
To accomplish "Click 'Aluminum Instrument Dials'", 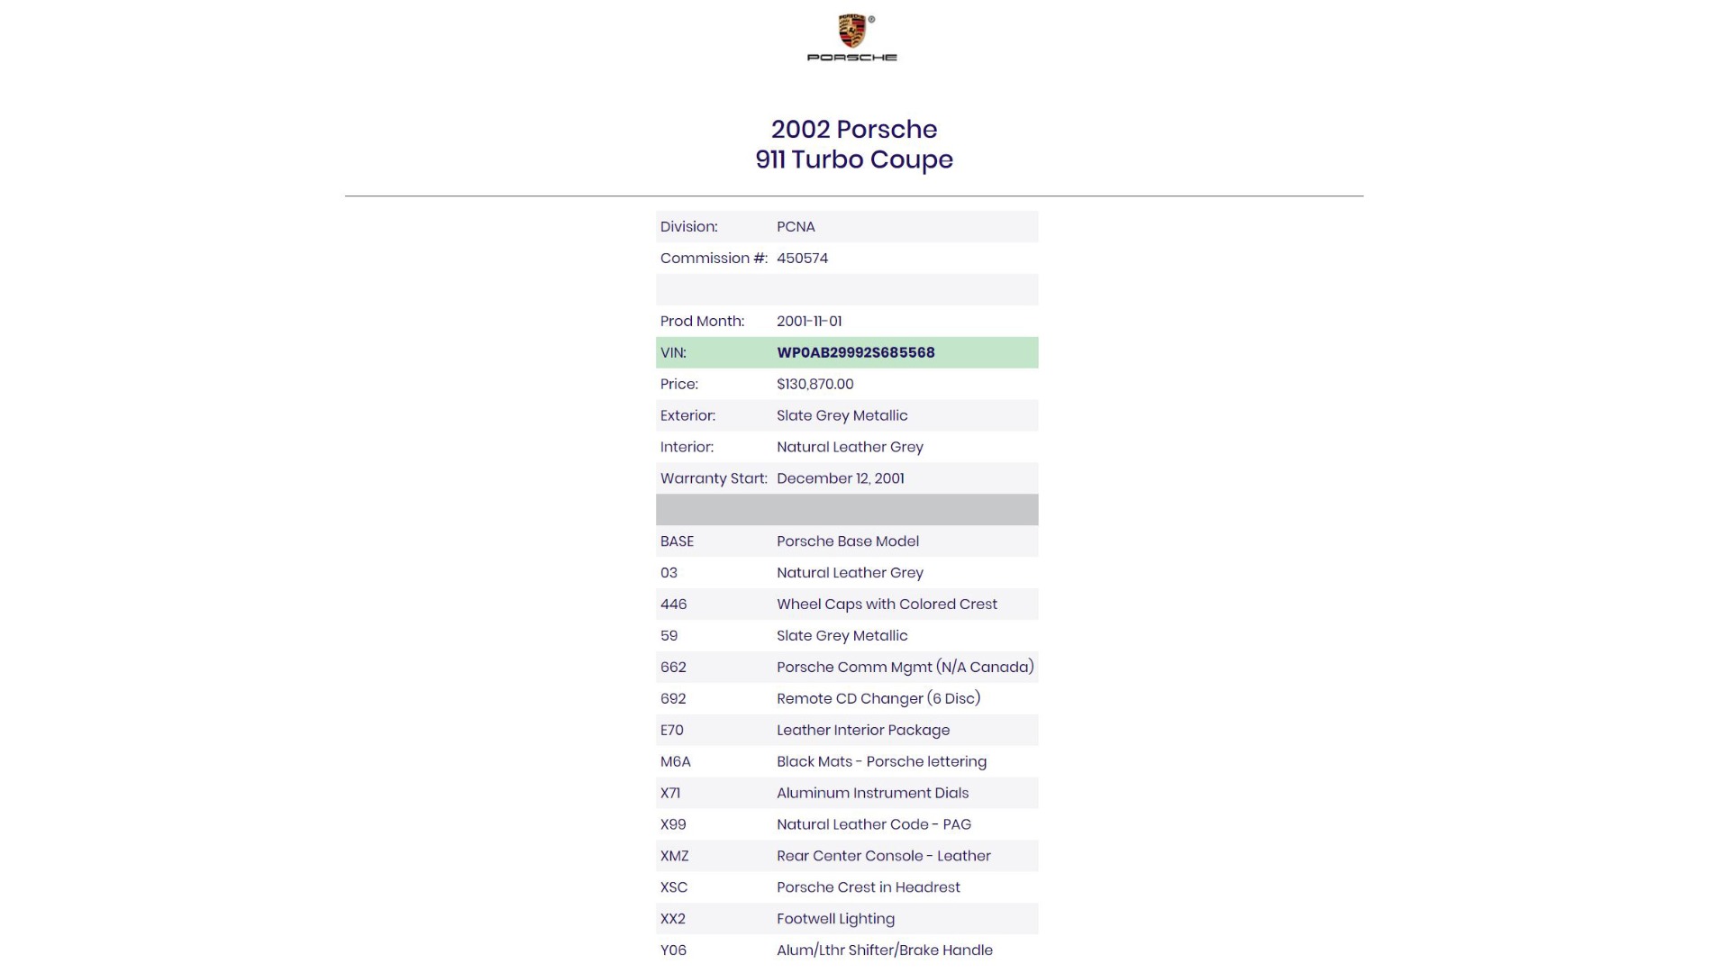I will coord(872,794).
